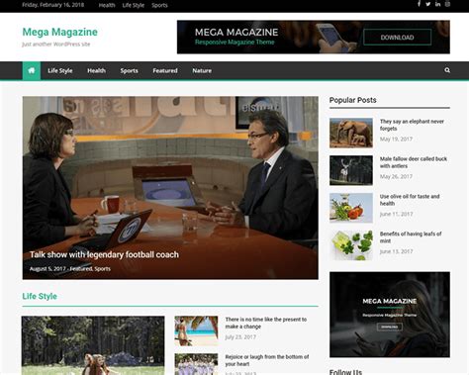This screenshot has height=375, width=469.
Task: Open Health in main navigation
Action: [x=96, y=70]
